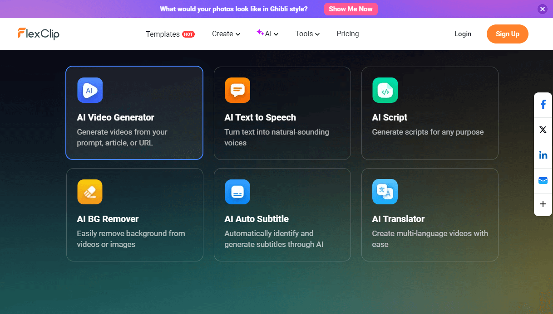Open the AI Translator tool icon

[x=385, y=192]
